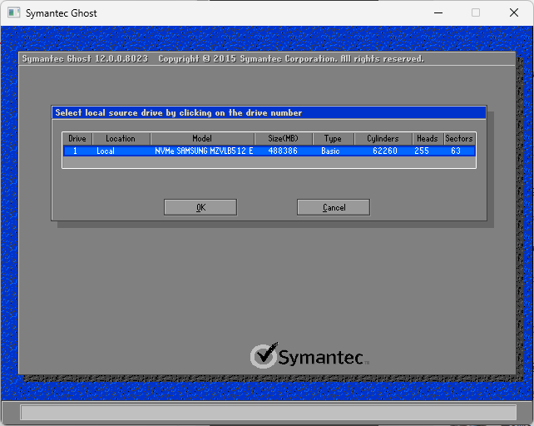Click the 63 sectors value
This screenshot has width=534, height=426.
[456, 151]
